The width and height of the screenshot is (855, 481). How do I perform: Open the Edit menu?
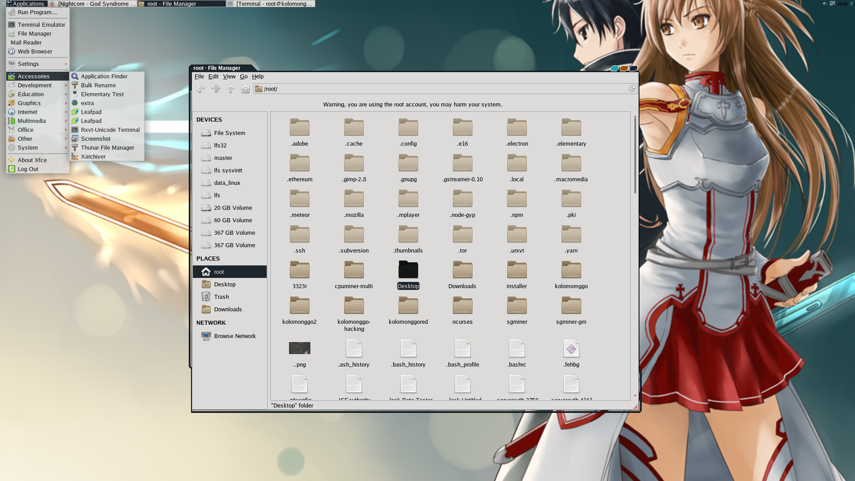pyautogui.click(x=213, y=77)
